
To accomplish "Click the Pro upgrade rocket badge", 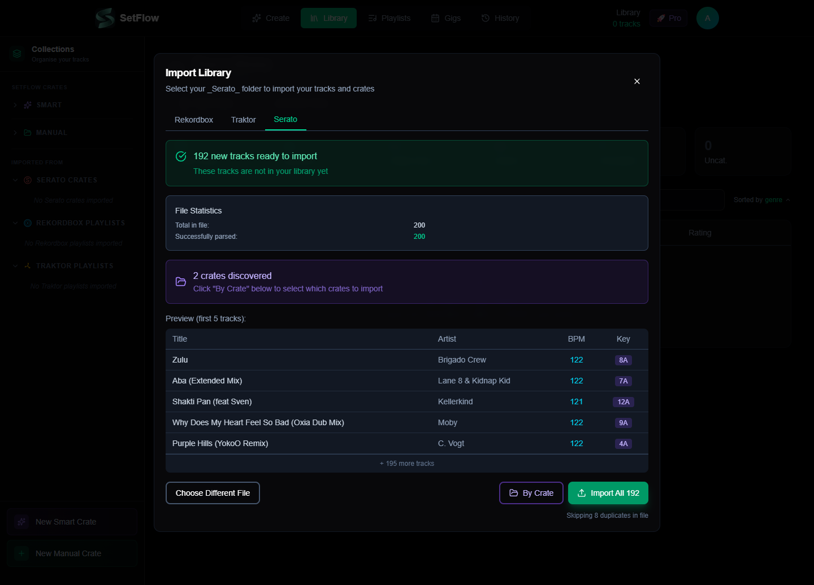I will pos(669,18).
